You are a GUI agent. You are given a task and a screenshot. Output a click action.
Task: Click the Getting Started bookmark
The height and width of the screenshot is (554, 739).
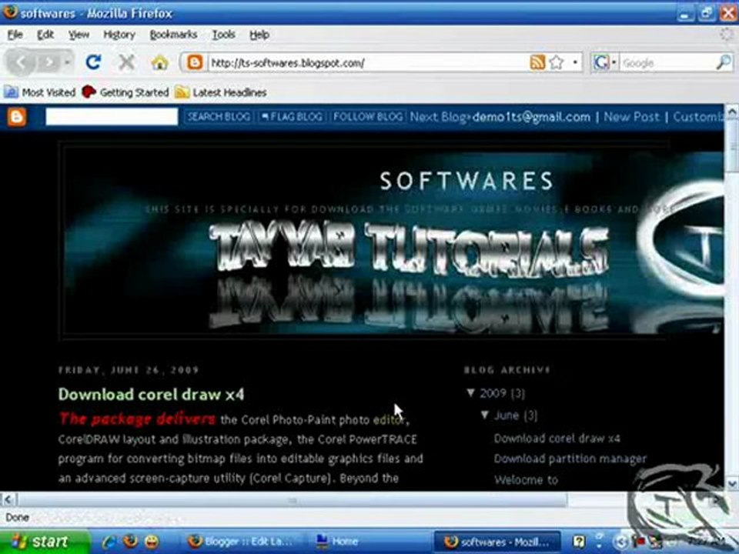pos(125,92)
